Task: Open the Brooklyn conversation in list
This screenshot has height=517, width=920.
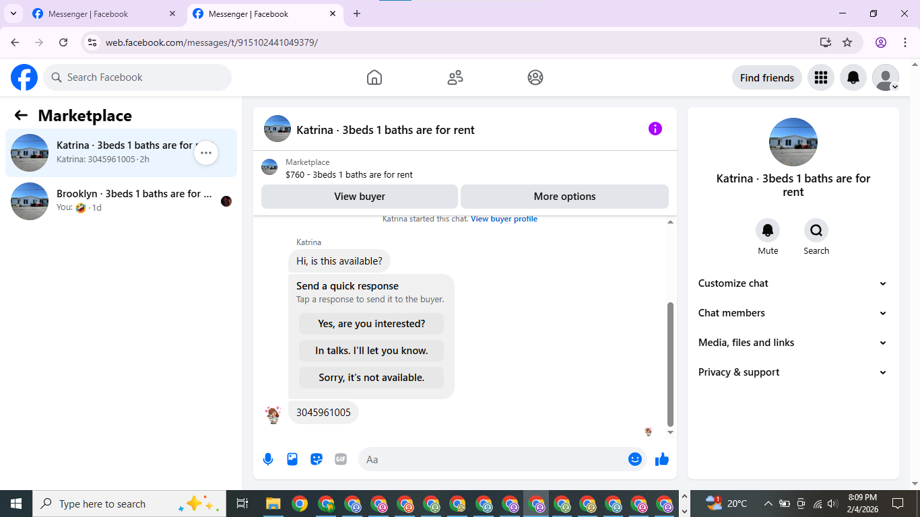Action: pos(121,201)
